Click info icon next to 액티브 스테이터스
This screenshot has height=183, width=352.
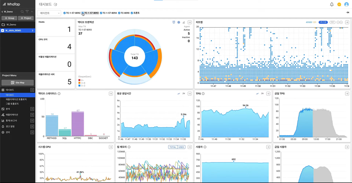pos(59,93)
